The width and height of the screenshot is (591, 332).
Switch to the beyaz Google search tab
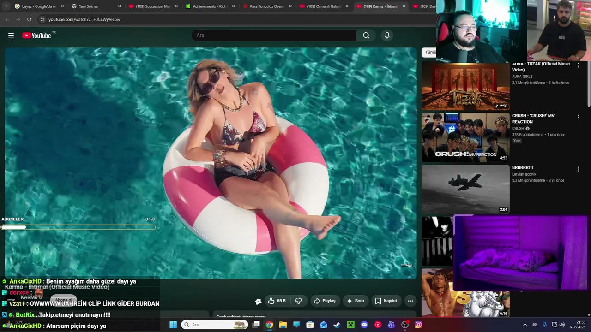(x=39, y=6)
